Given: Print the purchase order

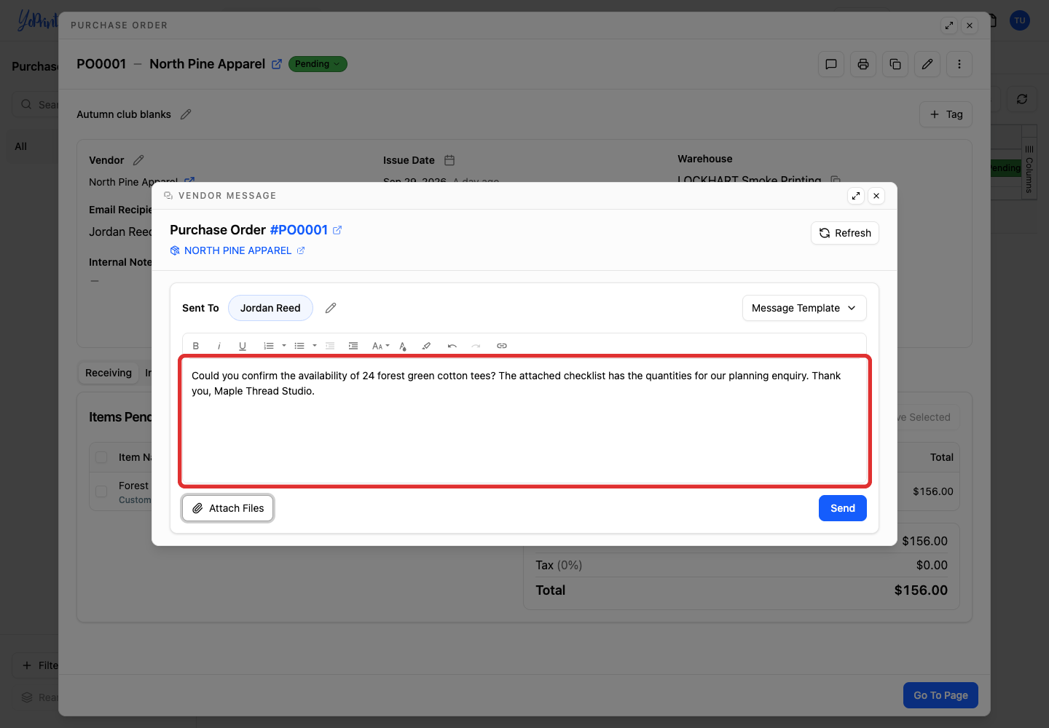Looking at the screenshot, I should coord(863,64).
